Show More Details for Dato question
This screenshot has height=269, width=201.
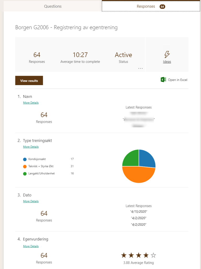tap(31, 201)
